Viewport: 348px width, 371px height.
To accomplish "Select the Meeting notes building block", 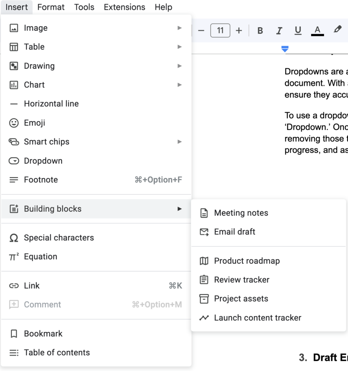I will (x=241, y=213).
